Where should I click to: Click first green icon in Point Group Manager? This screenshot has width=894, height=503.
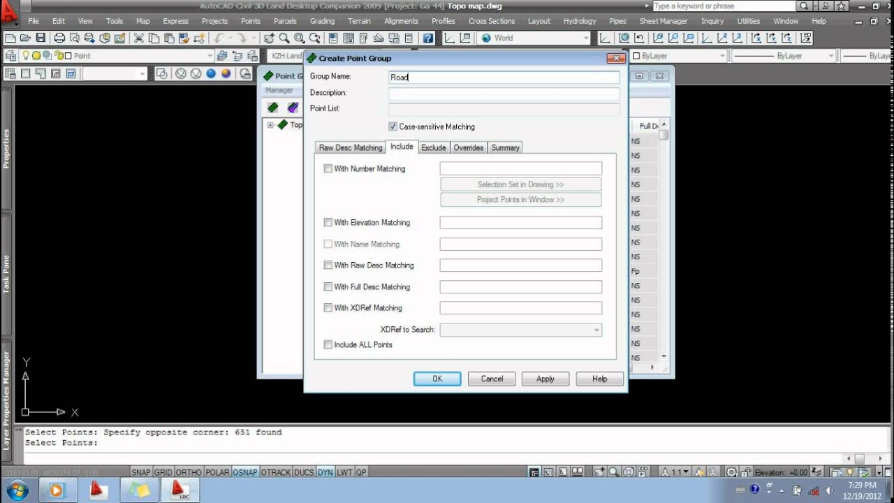coord(273,108)
